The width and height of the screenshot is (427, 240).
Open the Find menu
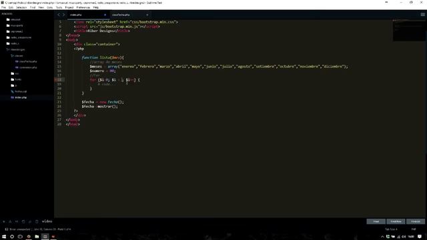click(33, 7)
